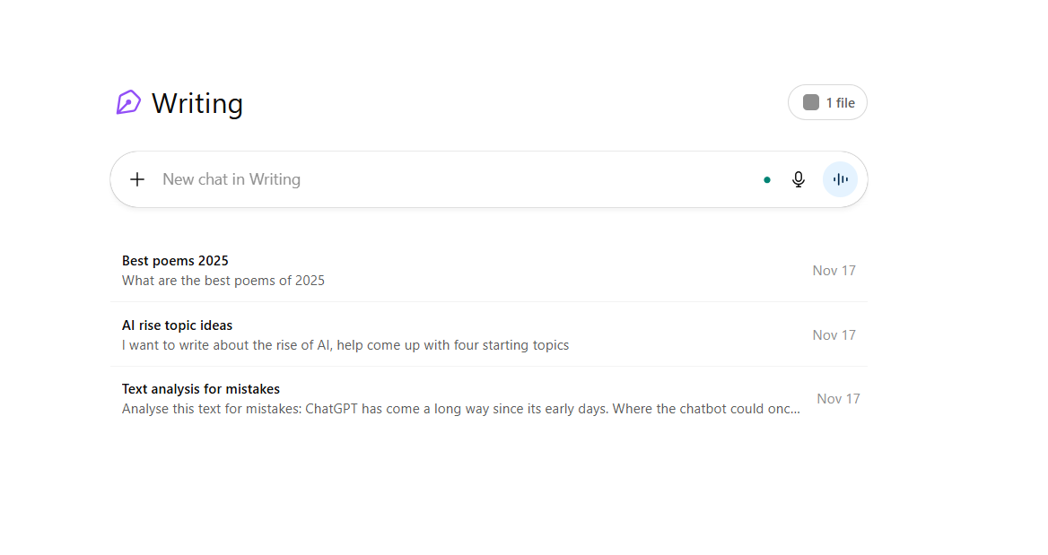Open project files via "1 file" label
The height and width of the screenshot is (555, 1048).
coord(841,103)
